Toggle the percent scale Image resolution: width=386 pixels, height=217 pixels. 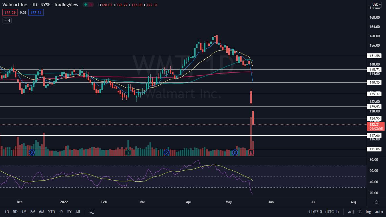pyautogui.click(x=359, y=212)
